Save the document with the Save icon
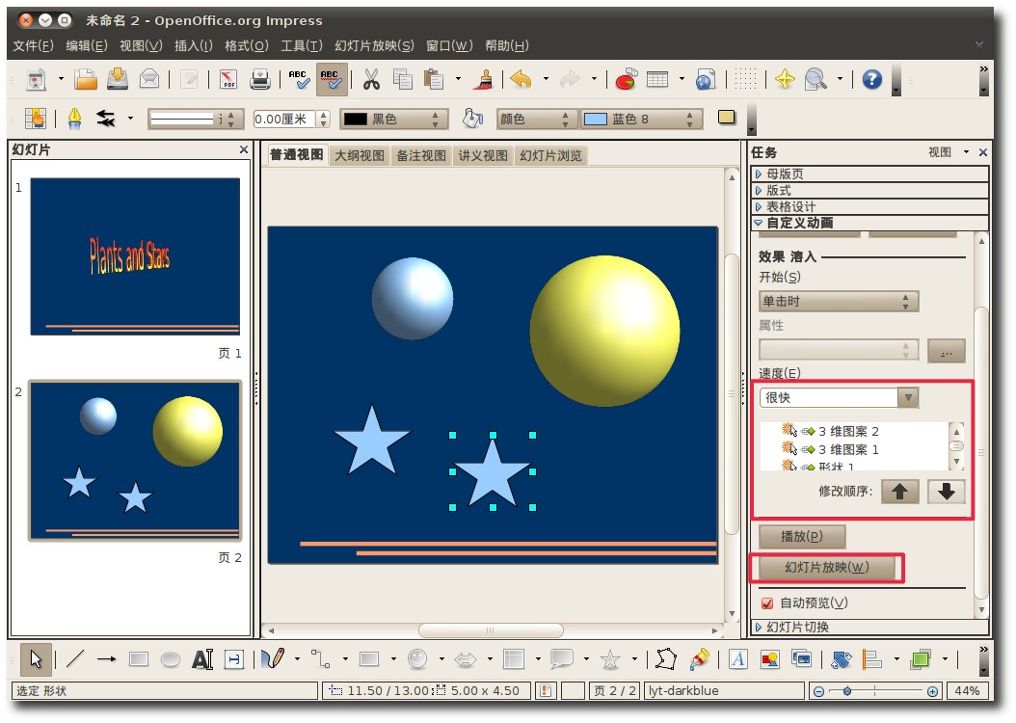Screen dimensions: 1016x723 118,79
